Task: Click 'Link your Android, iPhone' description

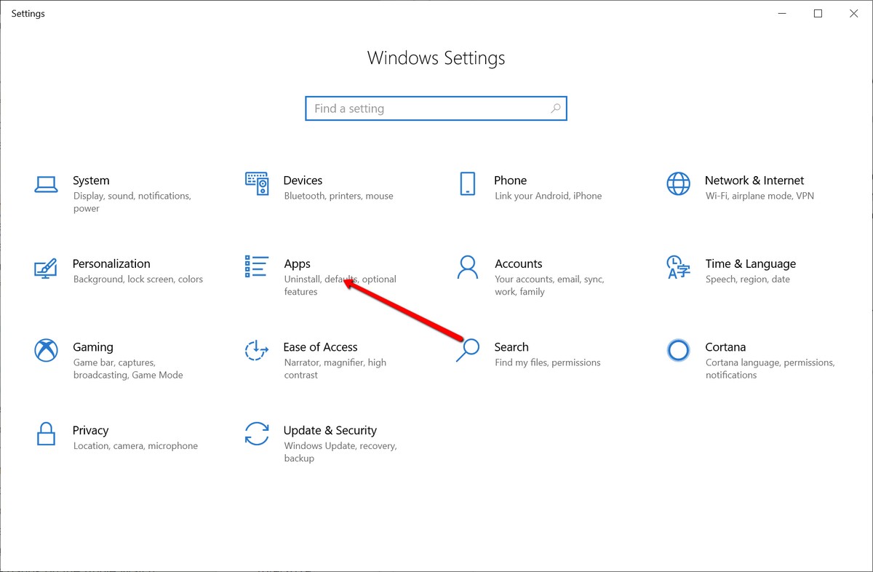Action: click(x=548, y=196)
